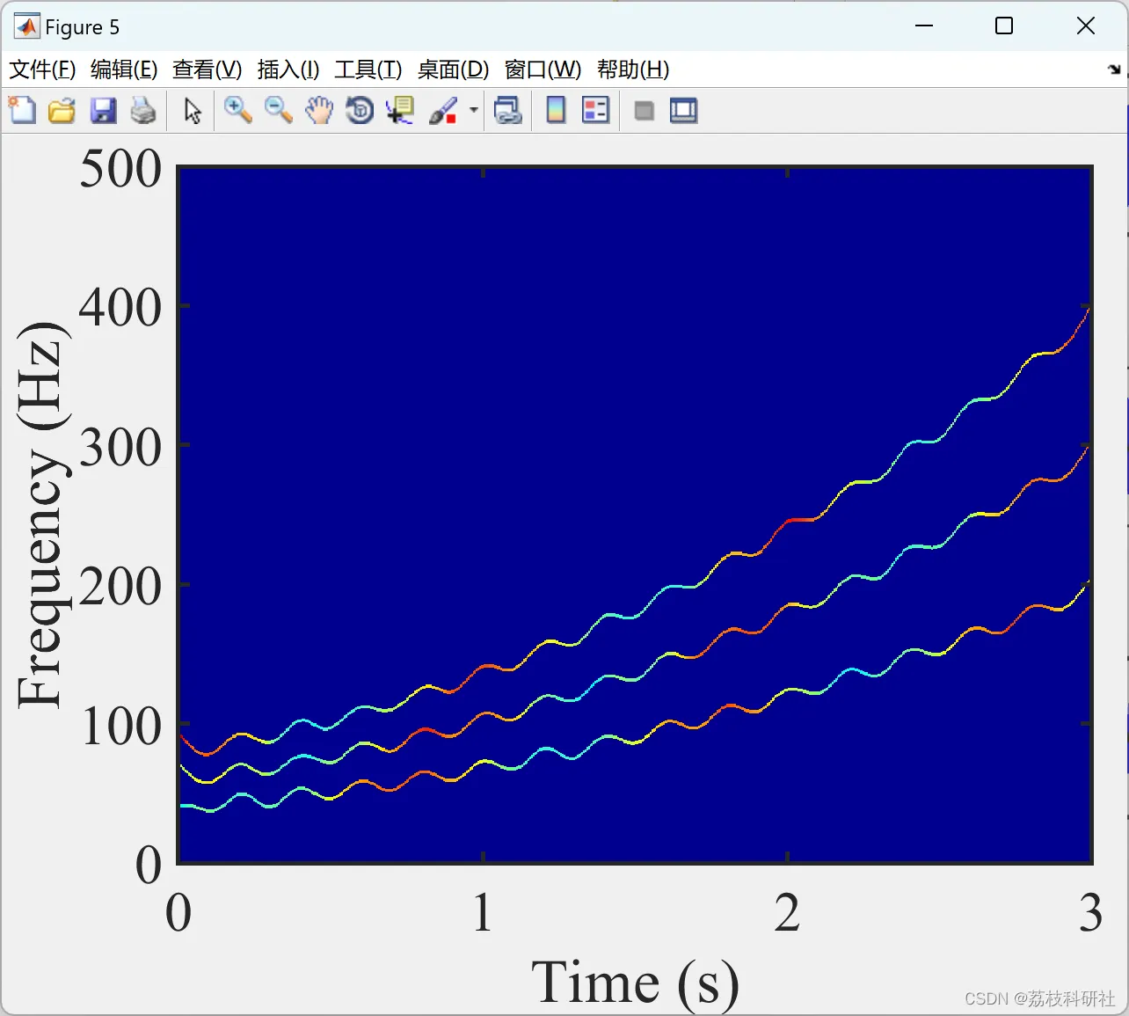Open a file with the folder icon
The height and width of the screenshot is (1016, 1129).
62,111
